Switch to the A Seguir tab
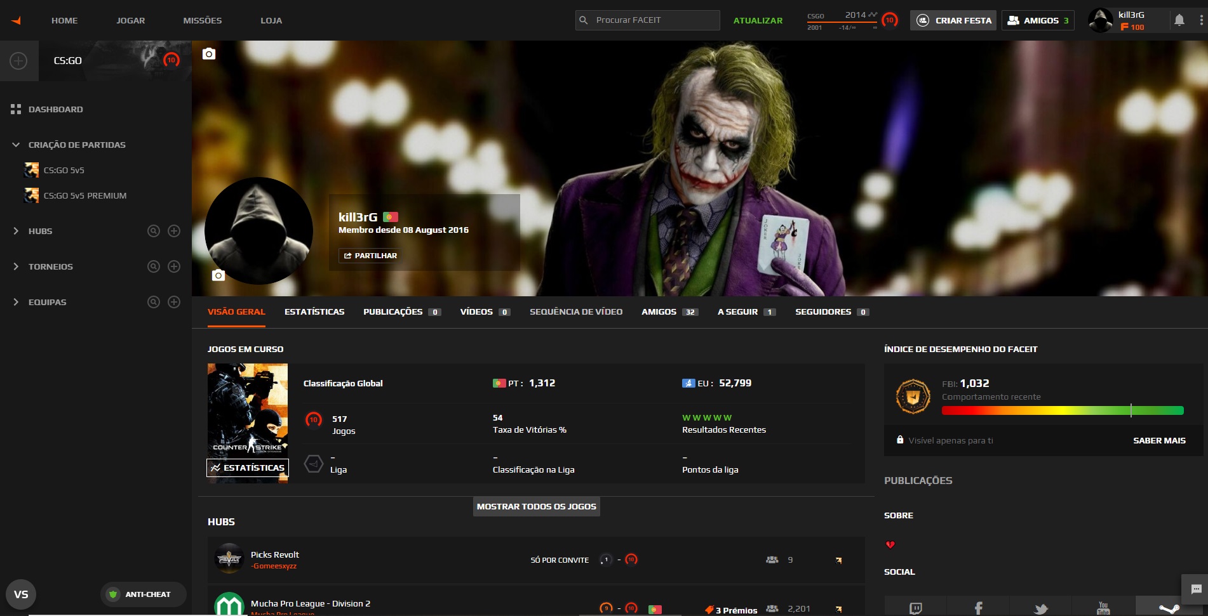Screen dimensions: 1208x616 pos(747,311)
